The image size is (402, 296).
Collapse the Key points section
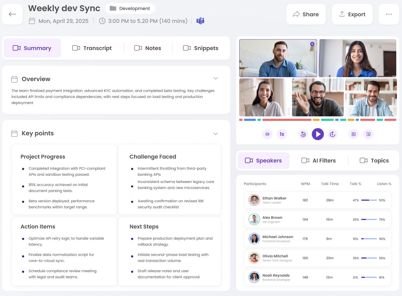pos(216,134)
